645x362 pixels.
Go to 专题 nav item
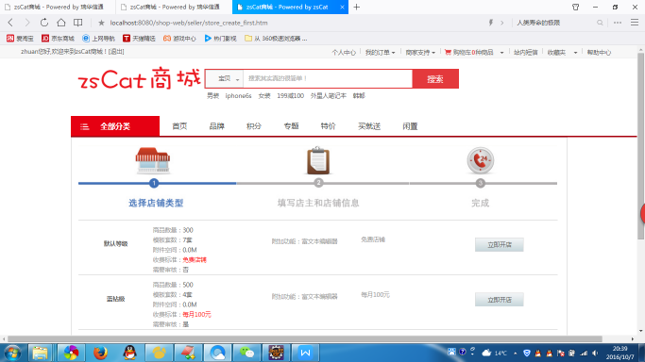[291, 126]
